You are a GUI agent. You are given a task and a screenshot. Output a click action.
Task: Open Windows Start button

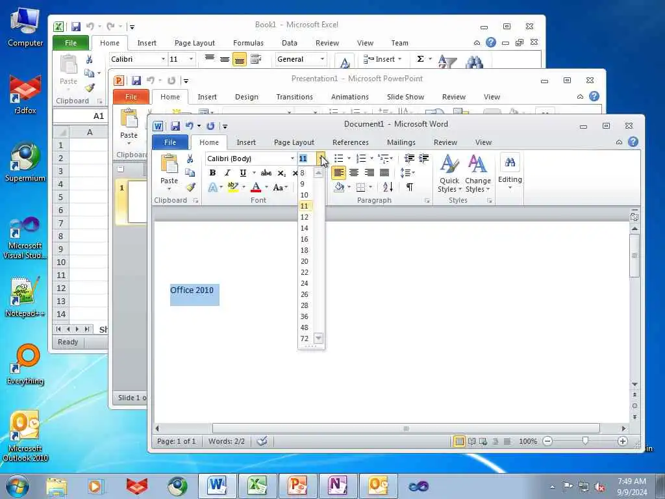18,486
